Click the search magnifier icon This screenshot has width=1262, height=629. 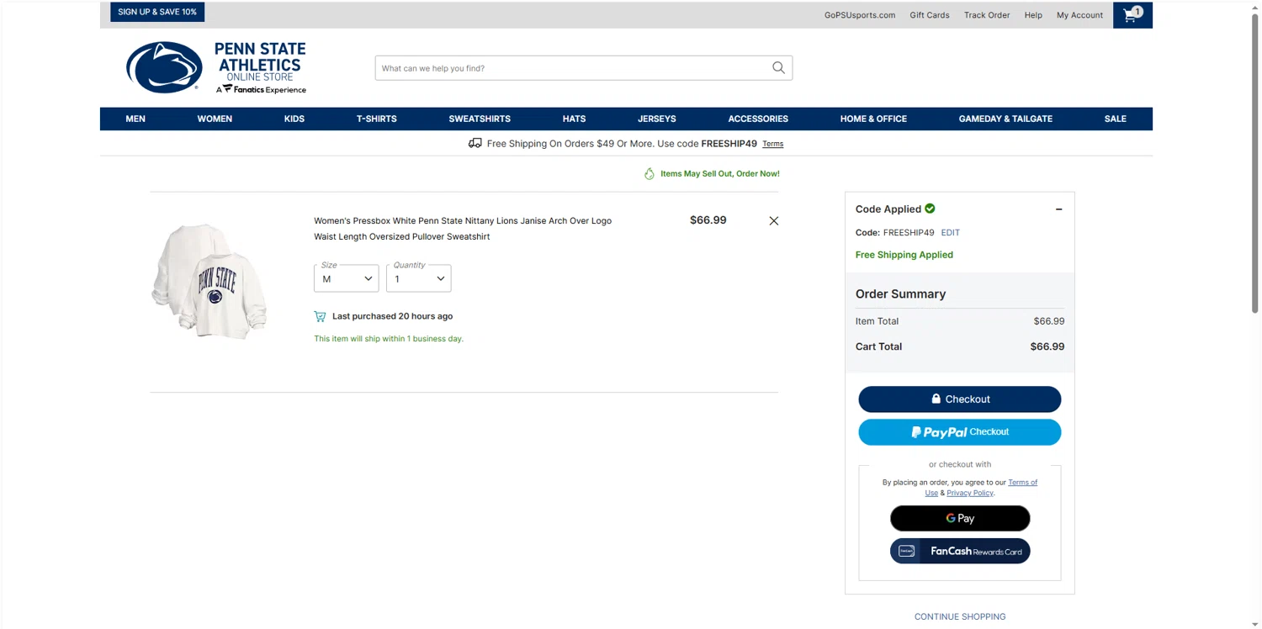pyautogui.click(x=778, y=68)
